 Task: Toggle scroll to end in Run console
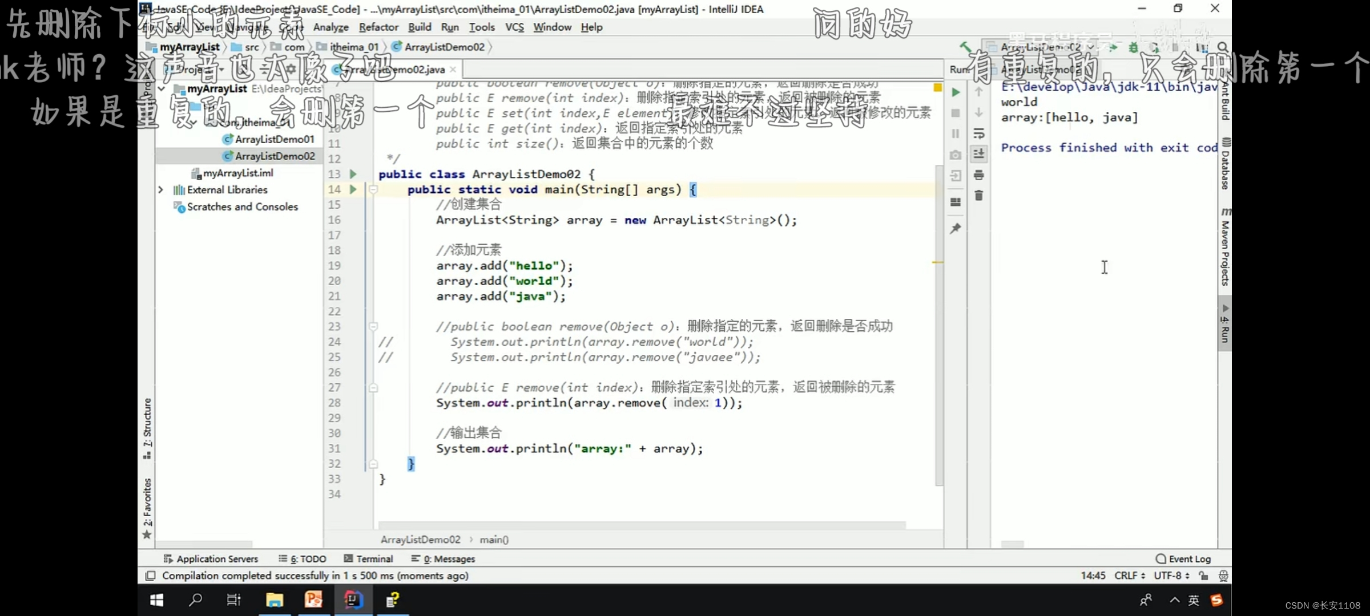[x=978, y=153]
